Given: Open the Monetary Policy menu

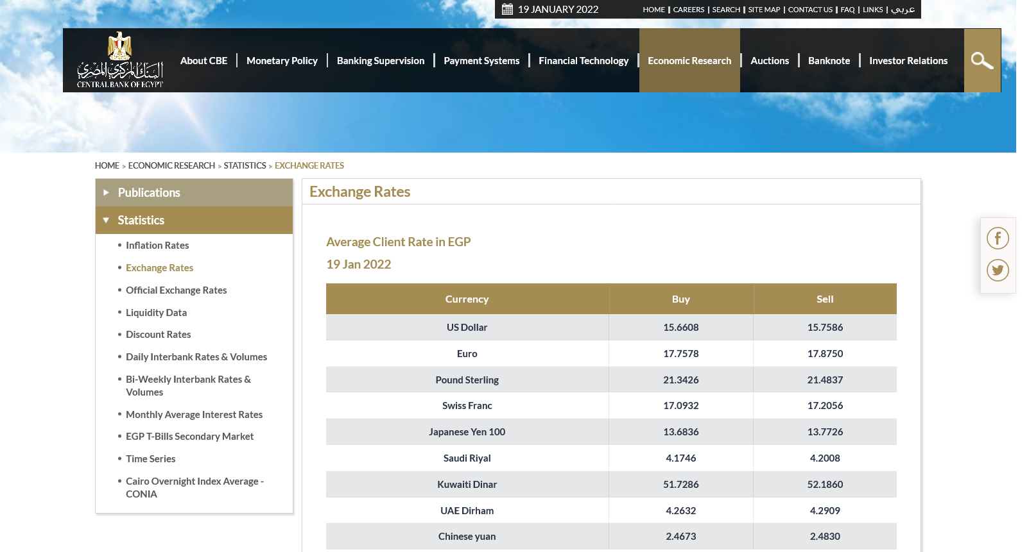Looking at the screenshot, I should point(282,60).
